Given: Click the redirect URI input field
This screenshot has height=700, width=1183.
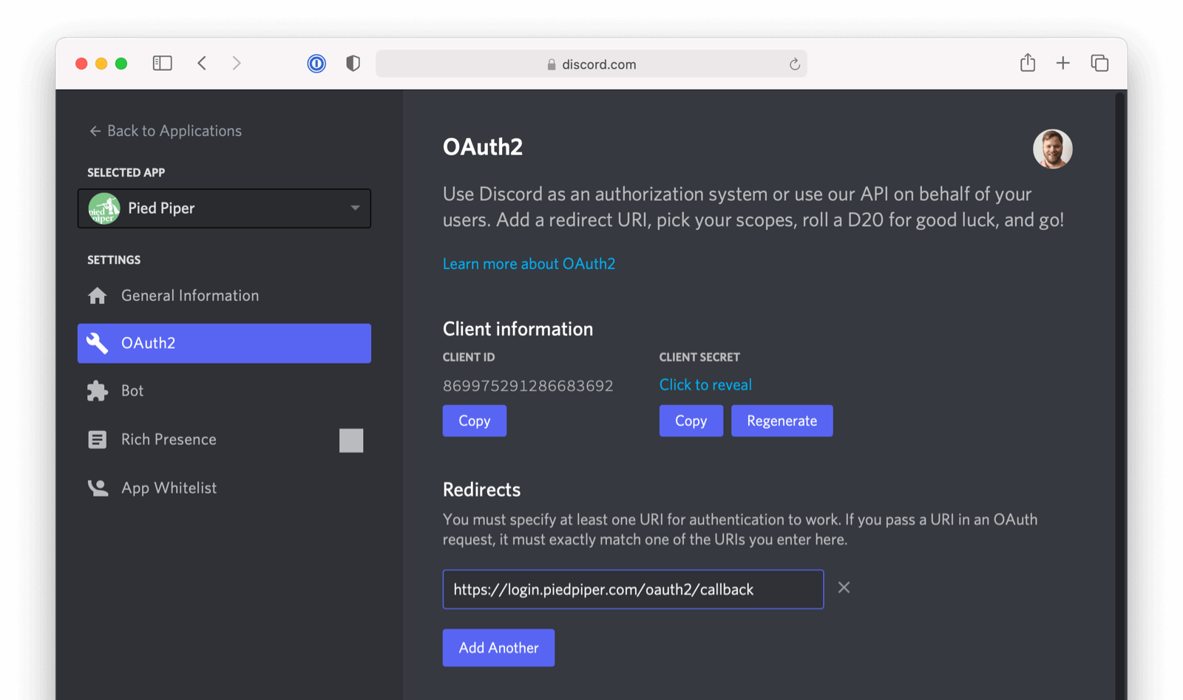Looking at the screenshot, I should click(633, 589).
